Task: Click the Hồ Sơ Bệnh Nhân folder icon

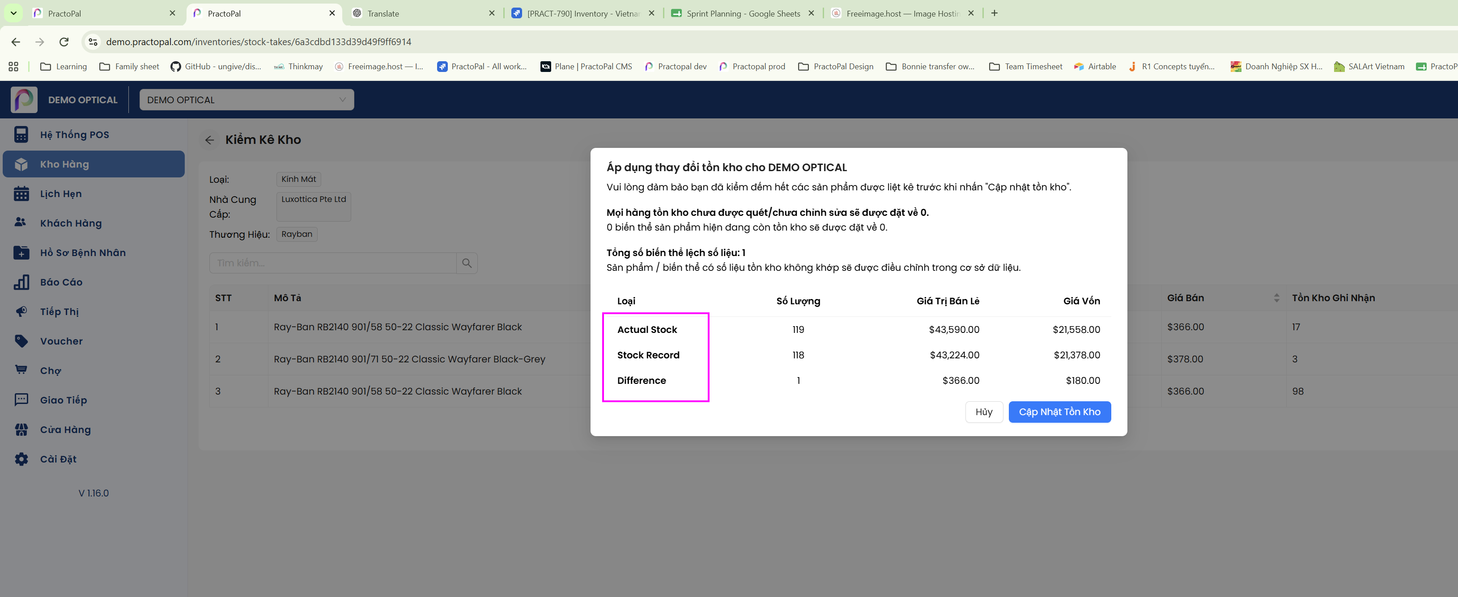Action: pyautogui.click(x=21, y=253)
